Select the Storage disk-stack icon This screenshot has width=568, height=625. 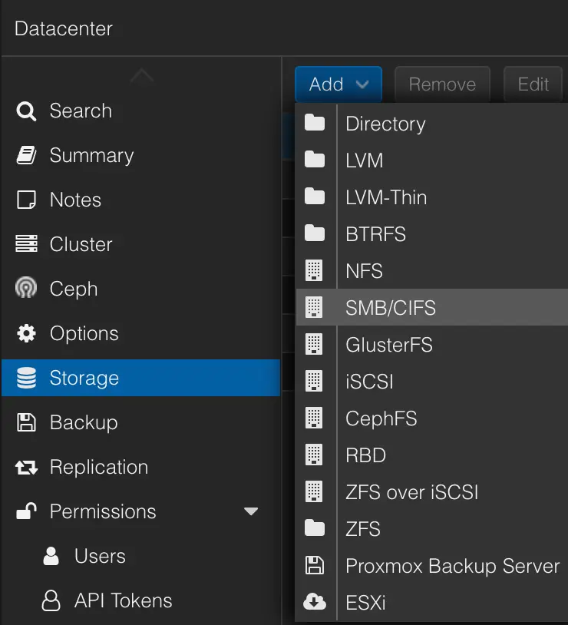click(25, 378)
